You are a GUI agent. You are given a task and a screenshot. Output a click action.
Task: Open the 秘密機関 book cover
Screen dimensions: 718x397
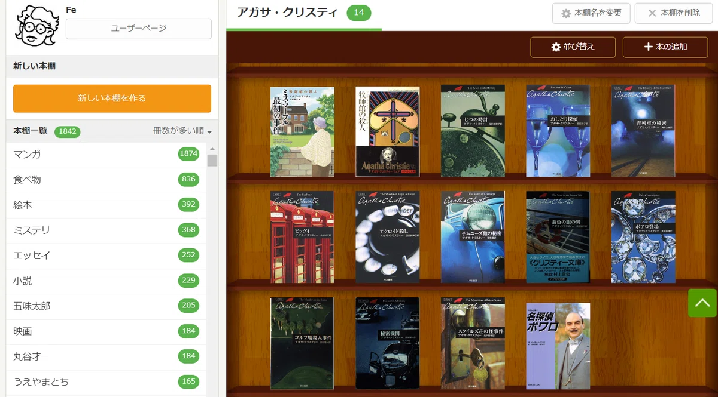tap(388, 343)
